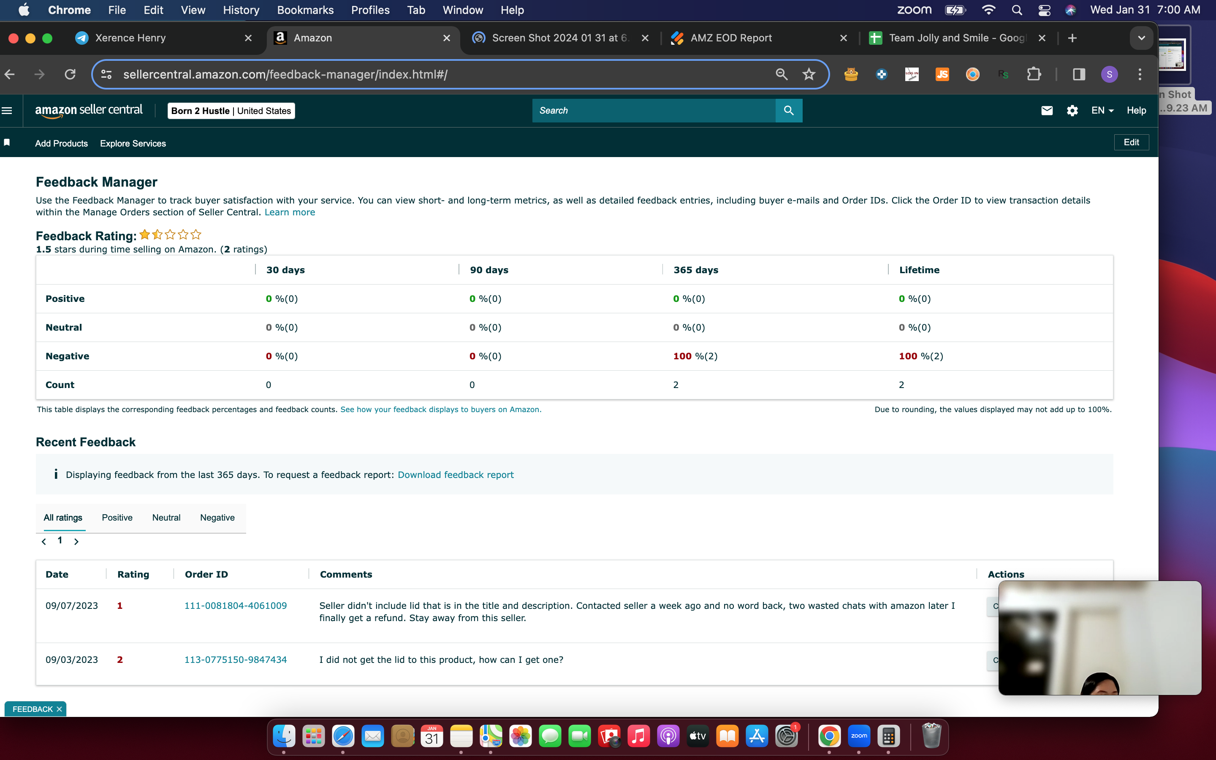Click the 365 days Negative 100 %(2) value
The height and width of the screenshot is (760, 1216).
point(695,356)
